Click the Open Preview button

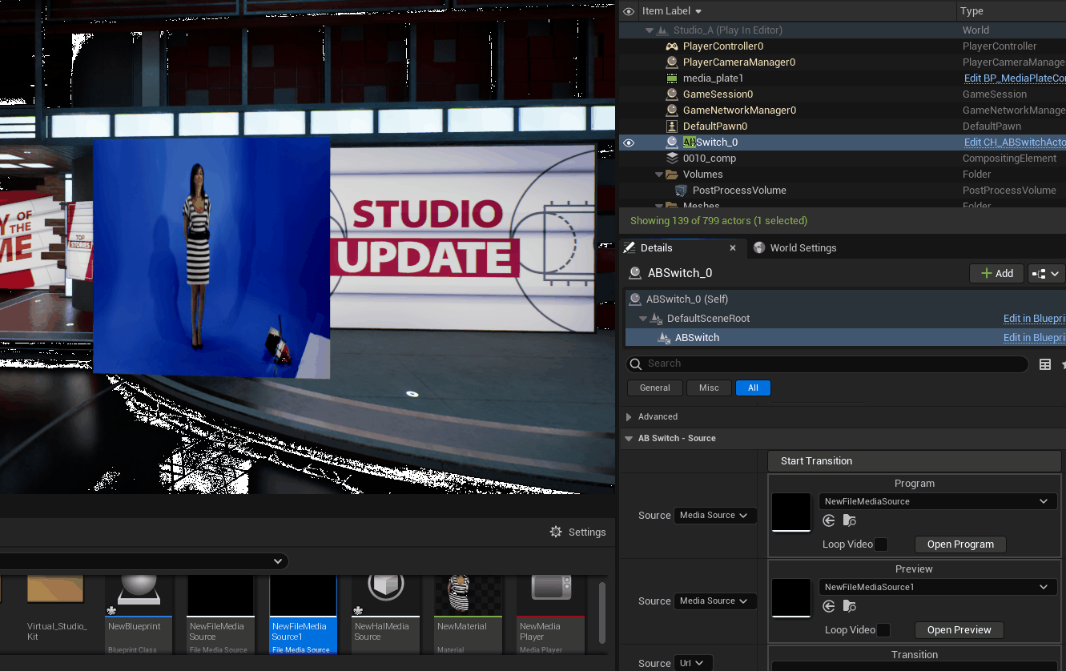(x=959, y=630)
